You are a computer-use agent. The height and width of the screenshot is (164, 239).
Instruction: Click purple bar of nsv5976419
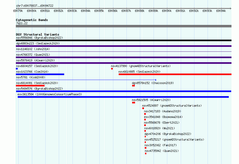click(x=124, y=63)
